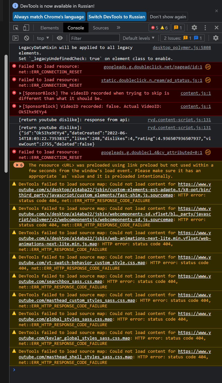Open the top JavaScript context dropdown
Viewport: 222px width, 383px height.
(x=43, y=38)
